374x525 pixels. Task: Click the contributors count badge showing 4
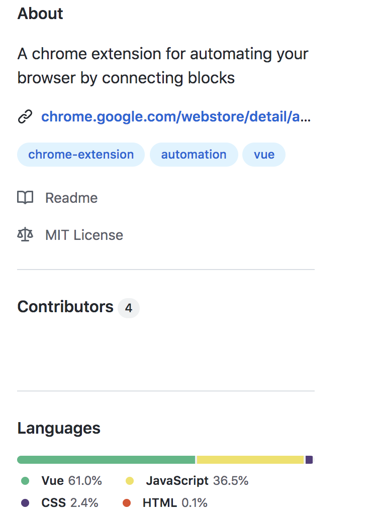point(129,308)
